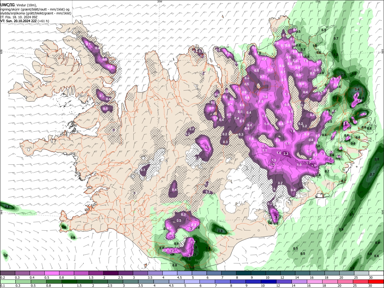This screenshot has width=384, height=288.
Task: Click the 2.2 snowfall value on the map
Action: pyautogui.click(x=286, y=154)
